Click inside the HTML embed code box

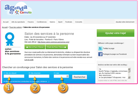(113, 73)
